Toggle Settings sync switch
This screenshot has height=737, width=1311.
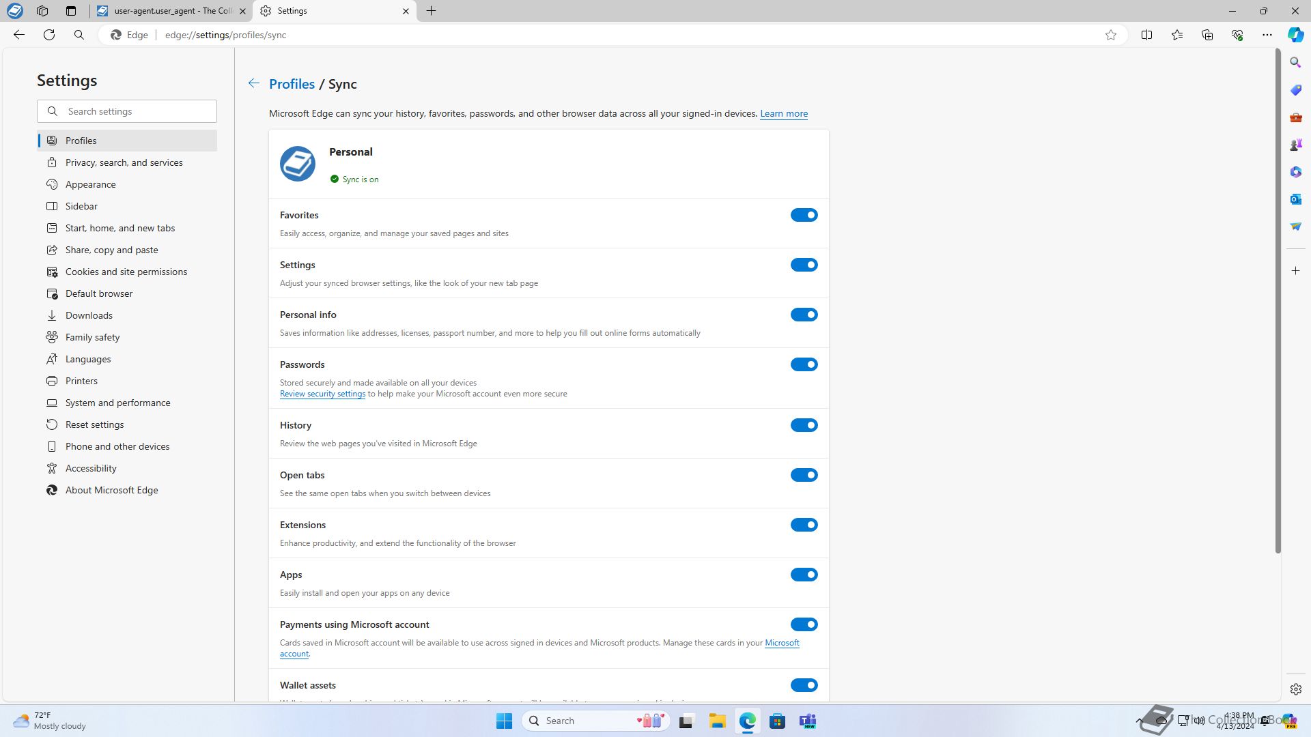click(804, 265)
